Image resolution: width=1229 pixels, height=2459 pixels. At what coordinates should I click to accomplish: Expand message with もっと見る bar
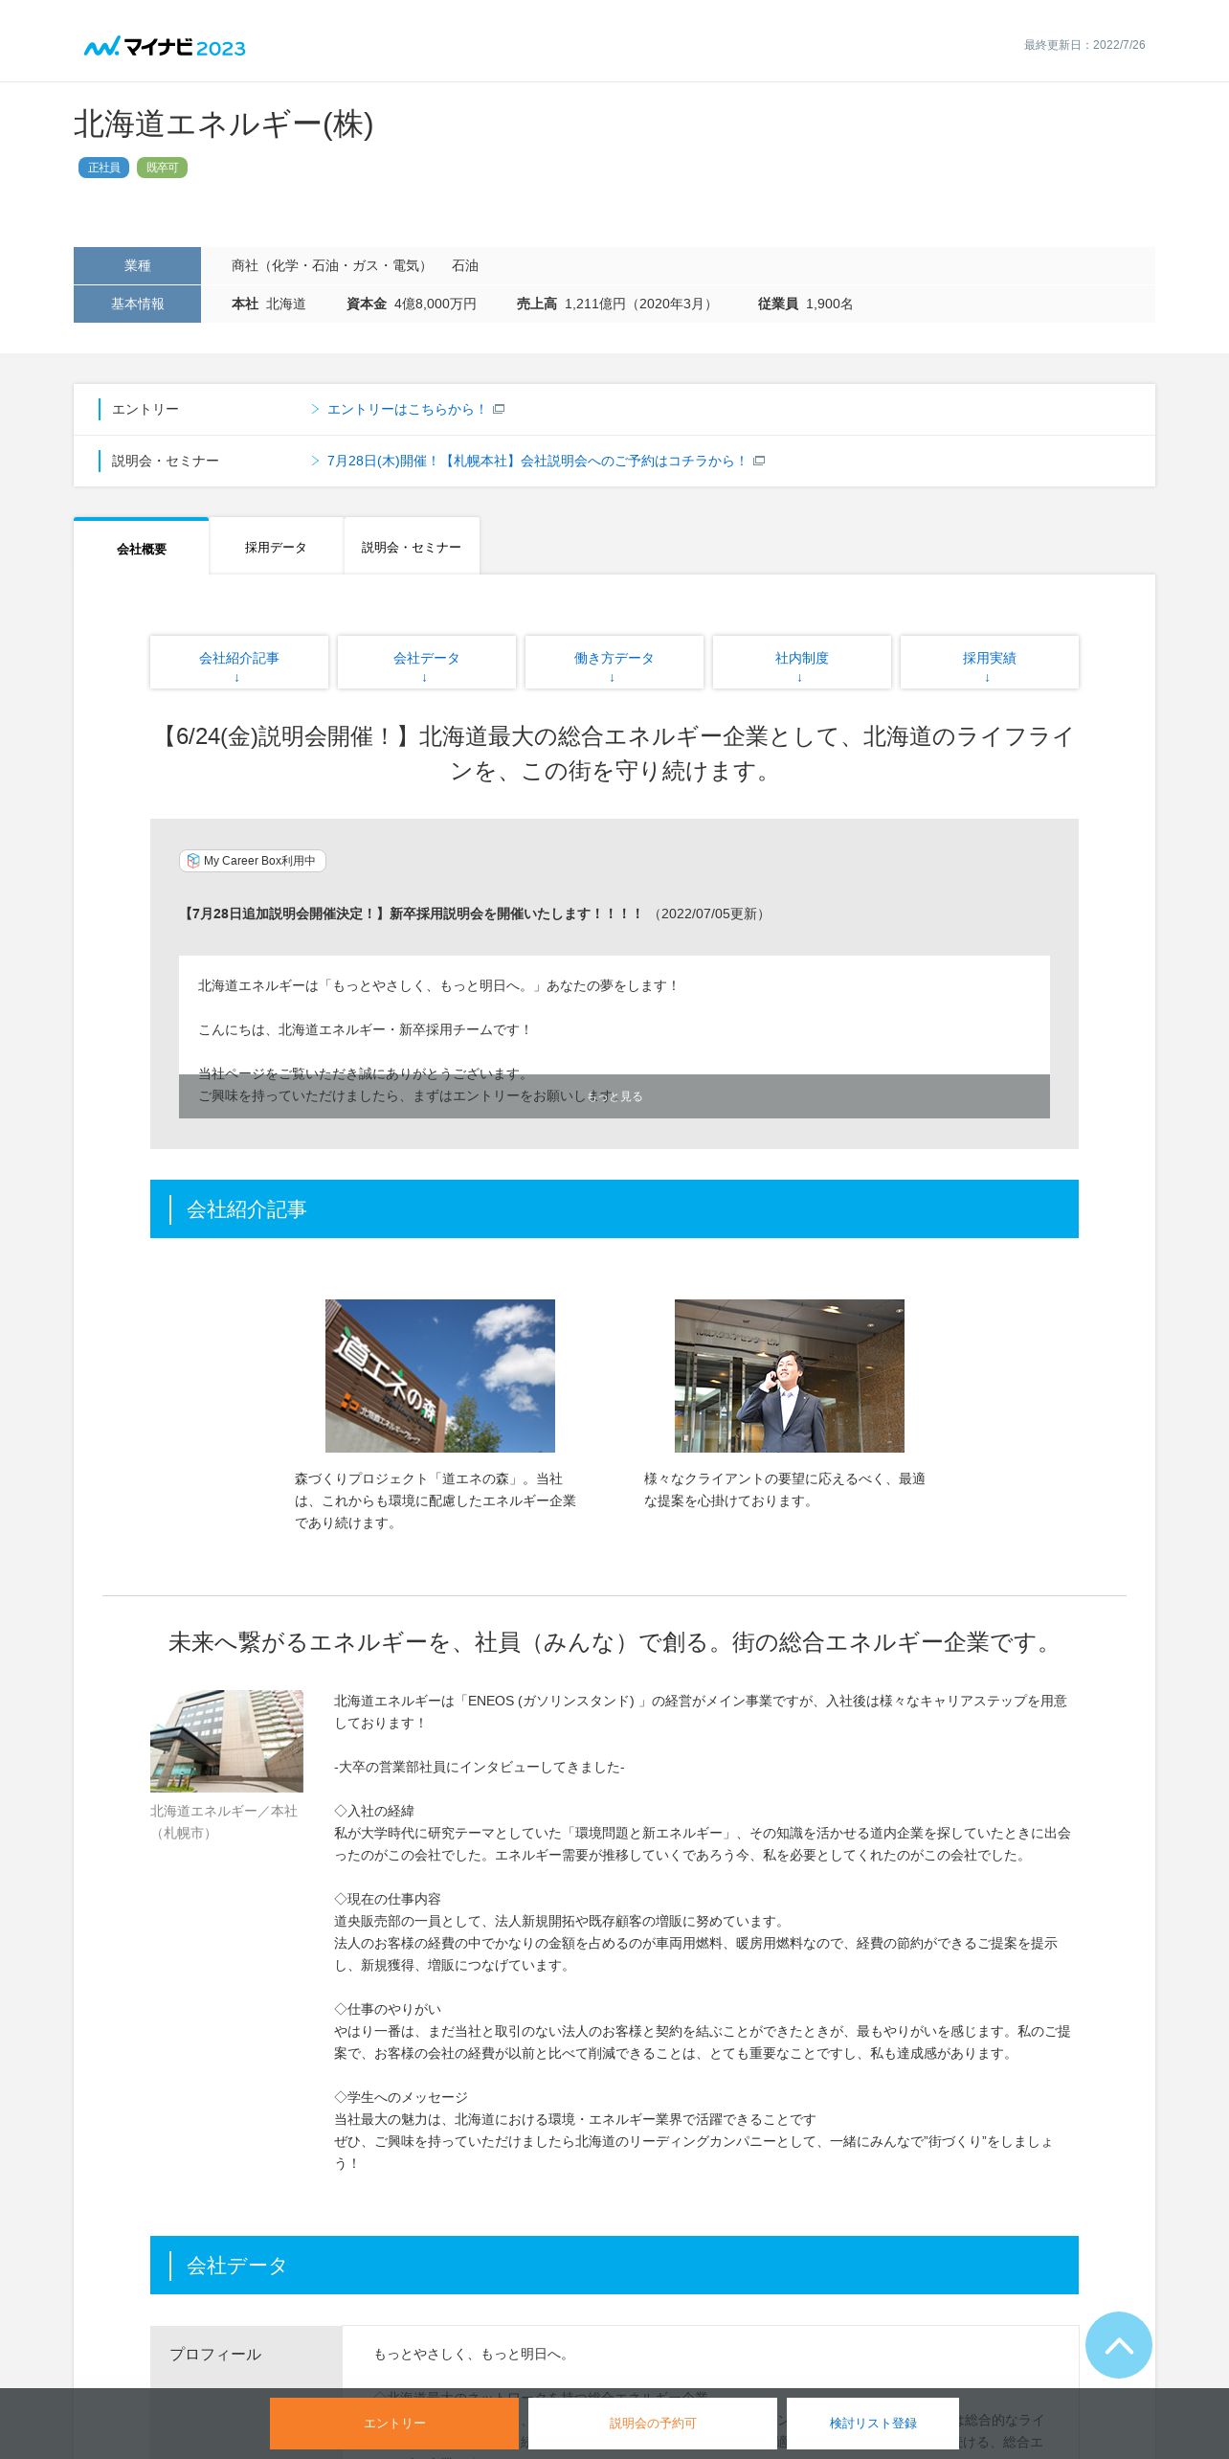[614, 1096]
